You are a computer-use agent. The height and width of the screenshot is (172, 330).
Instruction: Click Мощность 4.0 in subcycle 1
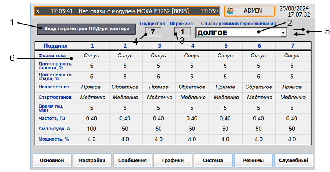click(91, 140)
